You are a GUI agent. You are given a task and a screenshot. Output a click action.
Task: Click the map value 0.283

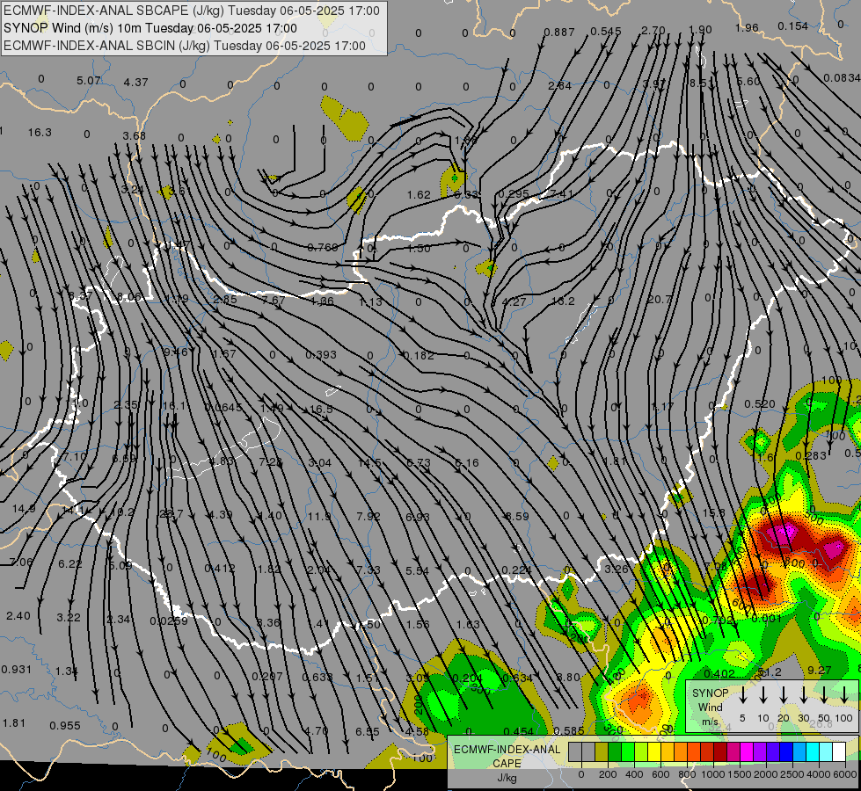coord(811,455)
